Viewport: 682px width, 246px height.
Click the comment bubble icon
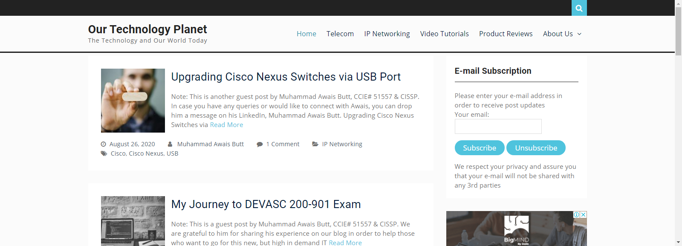260,145
